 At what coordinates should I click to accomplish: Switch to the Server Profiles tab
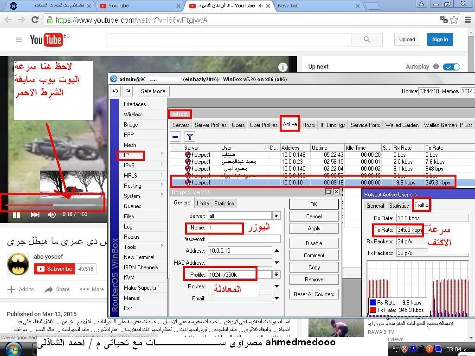pos(211,125)
